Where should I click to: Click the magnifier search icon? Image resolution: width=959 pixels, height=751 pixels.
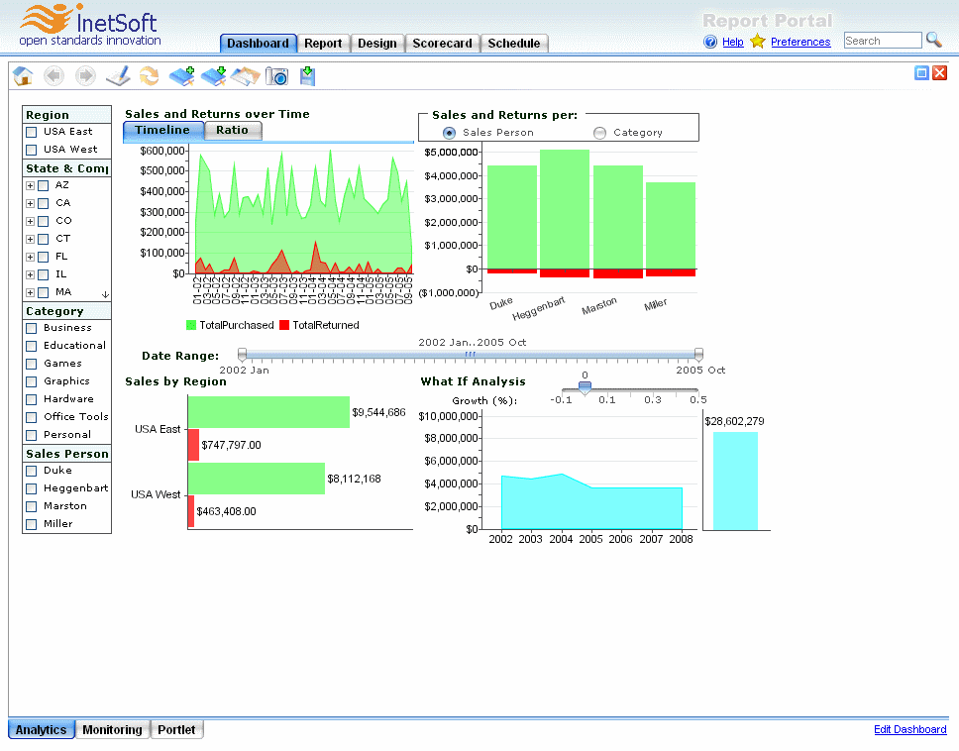point(933,41)
